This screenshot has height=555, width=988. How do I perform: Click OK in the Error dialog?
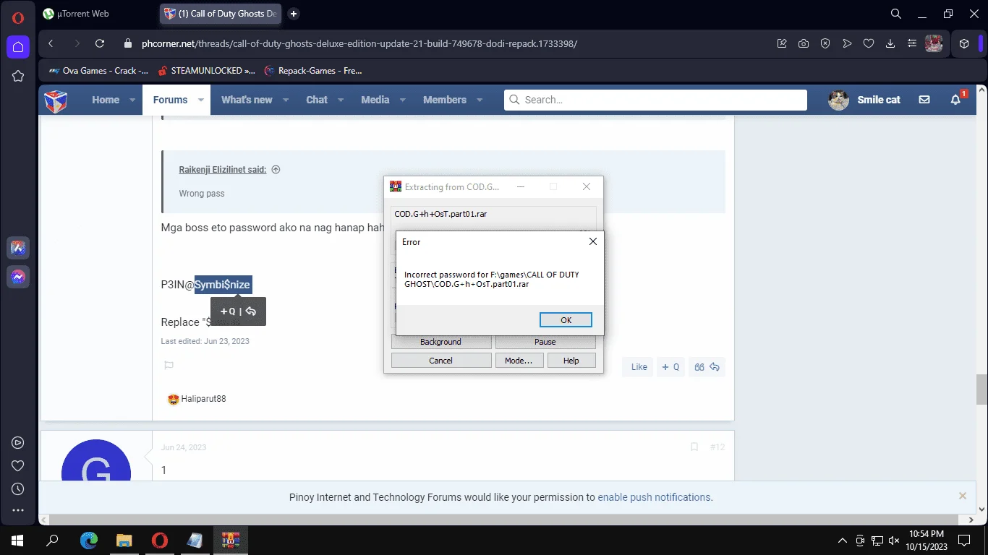(566, 319)
